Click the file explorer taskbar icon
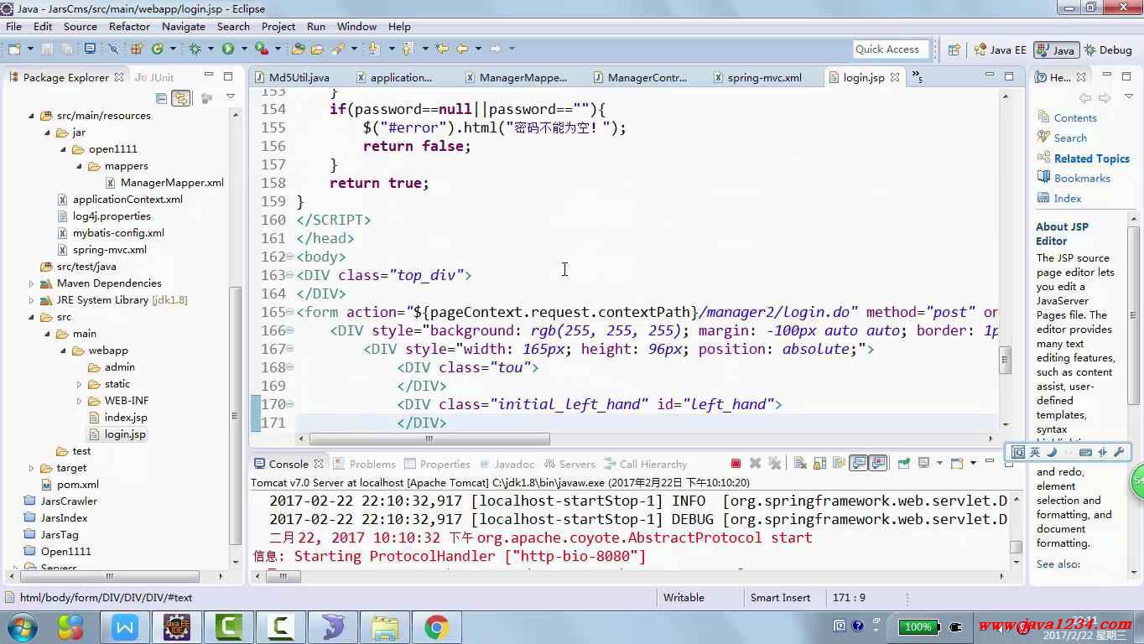The width and height of the screenshot is (1144, 644). (x=385, y=626)
